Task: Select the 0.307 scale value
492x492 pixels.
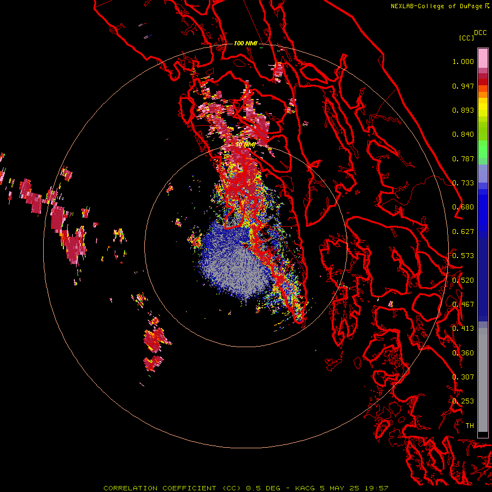Action: [x=463, y=377]
